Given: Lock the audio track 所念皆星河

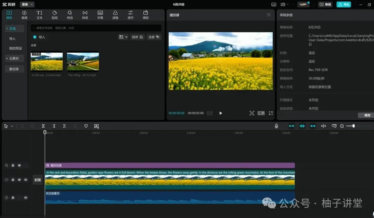Looking at the screenshot, I should pos(13,198).
